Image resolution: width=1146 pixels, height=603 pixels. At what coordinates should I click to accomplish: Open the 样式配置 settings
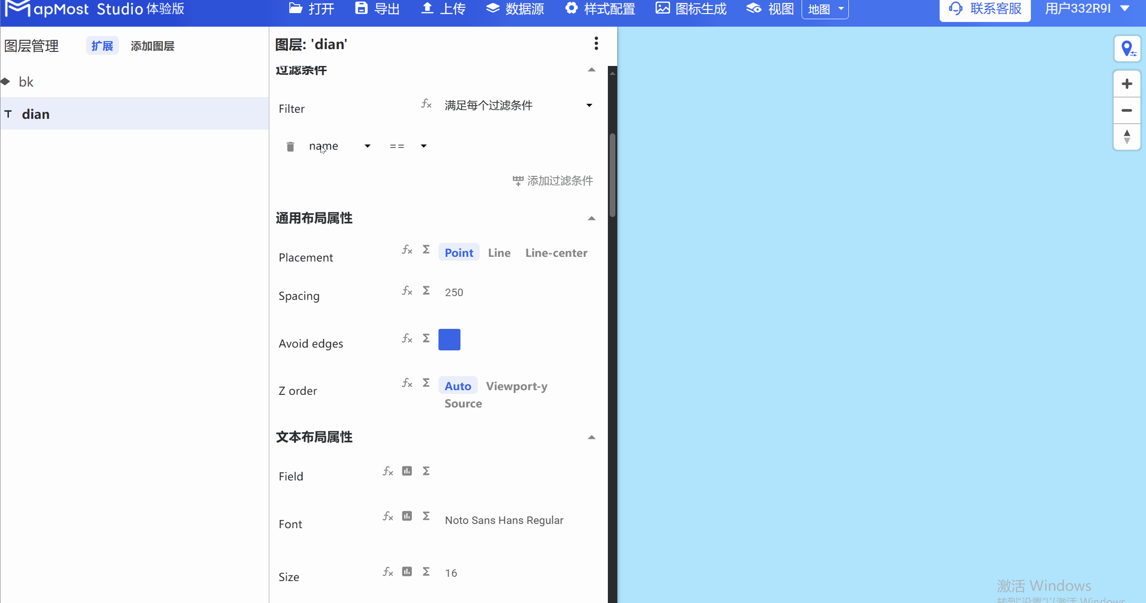pyautogui.click(x=600, y=8)
